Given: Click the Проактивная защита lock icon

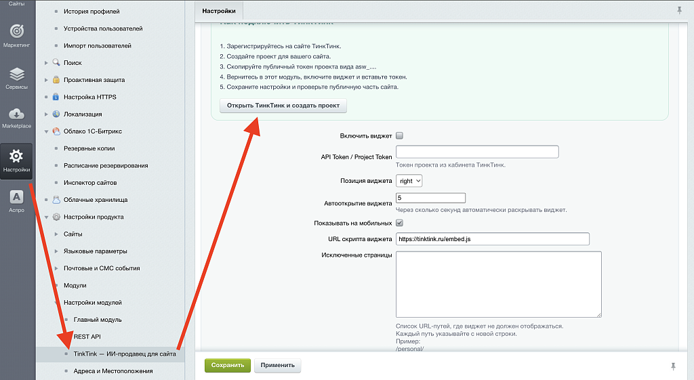Looking at the screenshot, I should click(x=56, y=80).
